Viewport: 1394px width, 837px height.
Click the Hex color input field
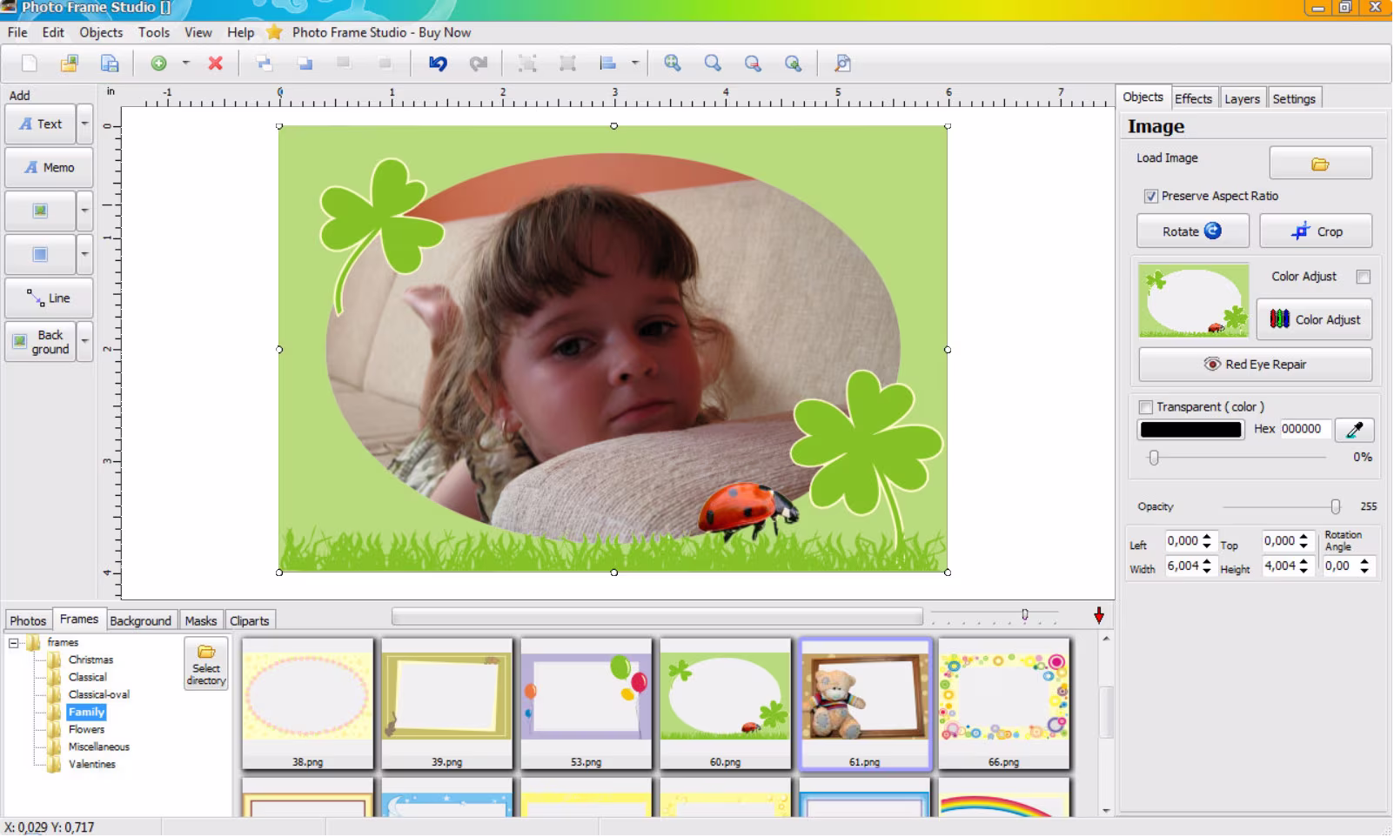(1304, 429)
